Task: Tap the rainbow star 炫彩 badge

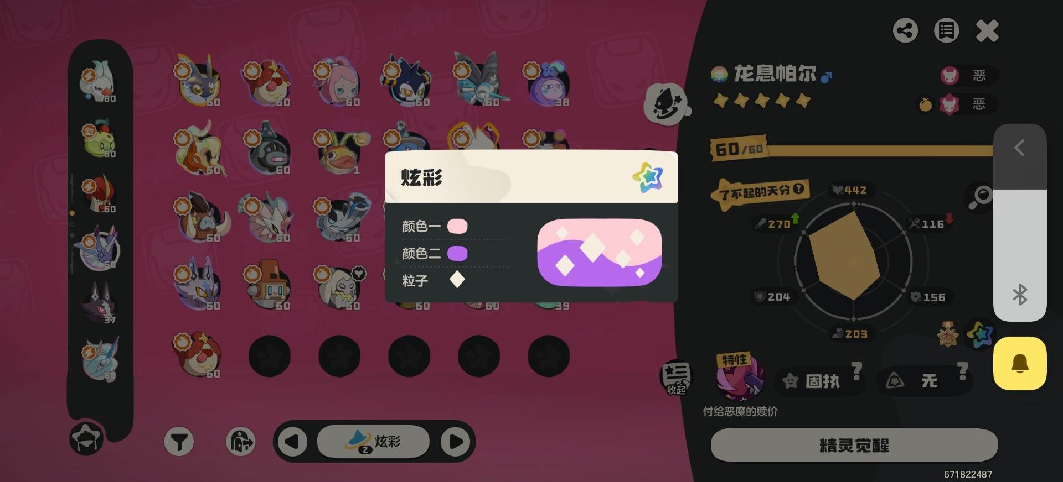Action: point(980,334)
